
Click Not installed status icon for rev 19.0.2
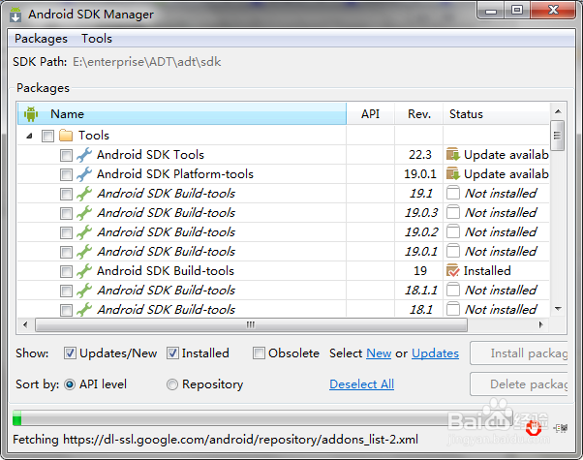[453, 231]
